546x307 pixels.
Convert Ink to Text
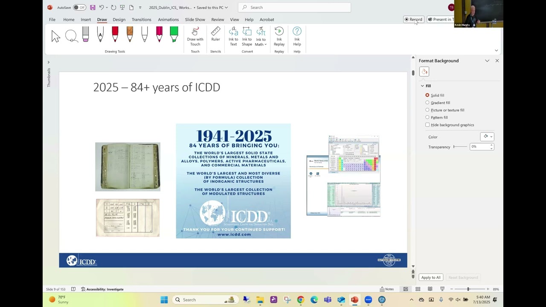[x=233, y=37]
